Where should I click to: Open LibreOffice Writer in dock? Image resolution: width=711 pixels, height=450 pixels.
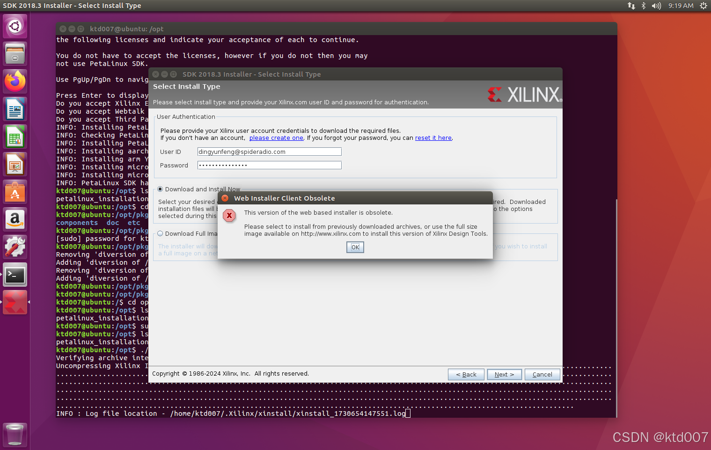coord(15,109)
